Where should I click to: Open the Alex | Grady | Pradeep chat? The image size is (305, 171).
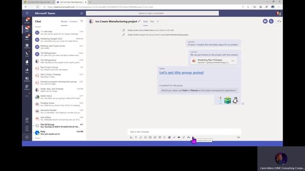click(x=59, y=76)
